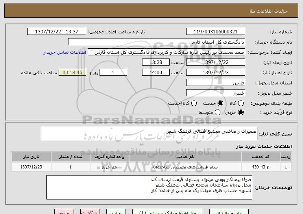
Task: Click the تاریخ نیاز column header
Action: coord(31,157)
